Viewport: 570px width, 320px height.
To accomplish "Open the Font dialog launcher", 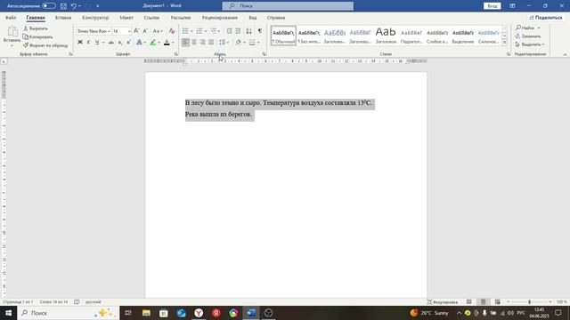I will [176, 54].
